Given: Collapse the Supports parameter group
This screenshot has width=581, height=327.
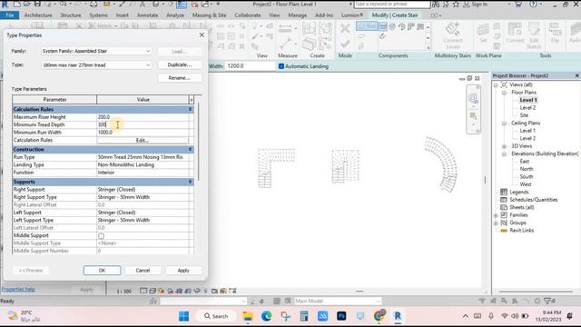Looking at the screenshot, I should (x=190, y=182).
